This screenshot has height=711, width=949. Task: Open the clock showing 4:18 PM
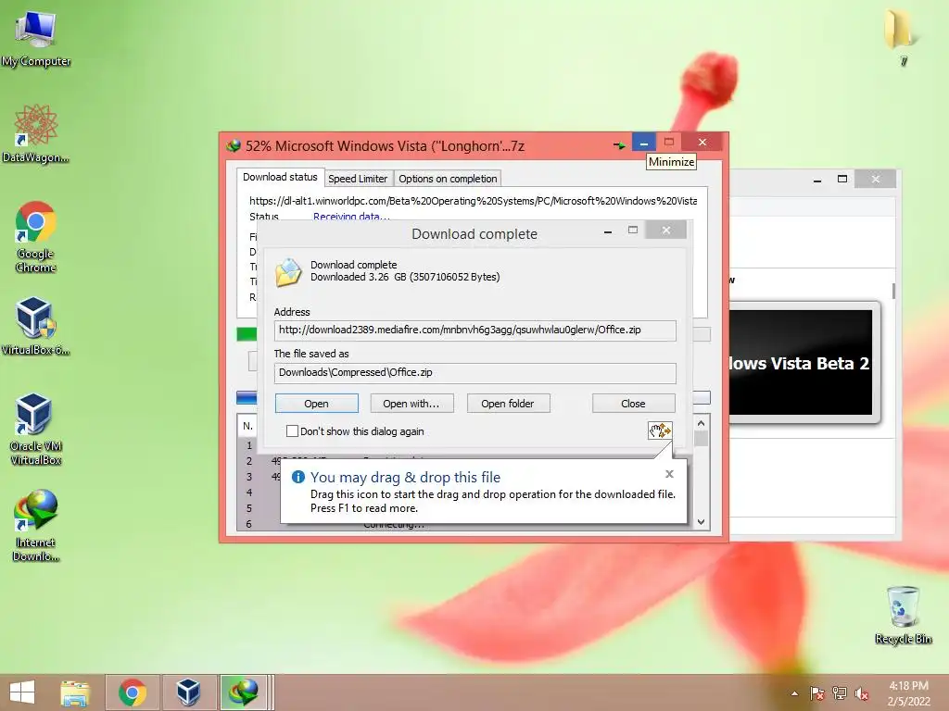tap(908, 693)
